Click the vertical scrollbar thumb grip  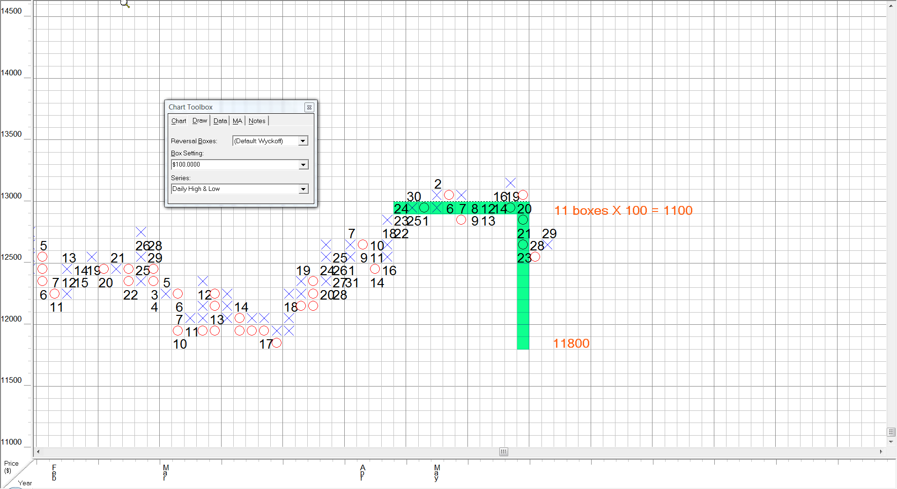coord(891,432)
